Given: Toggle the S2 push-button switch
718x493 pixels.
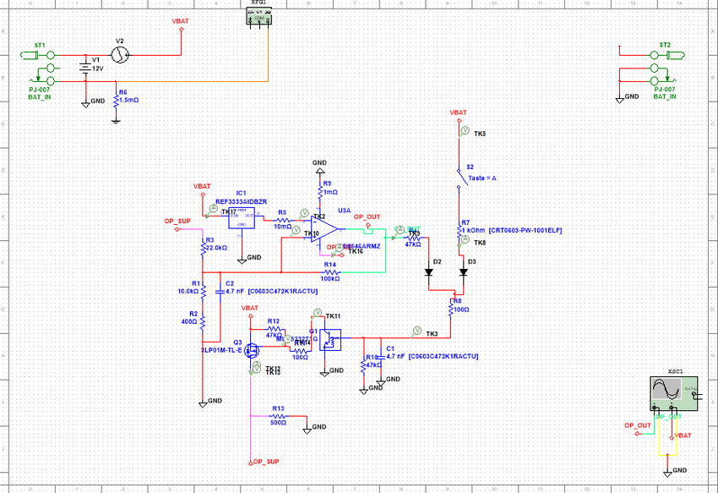Looking at the screenshot, I should pos(459,173).
